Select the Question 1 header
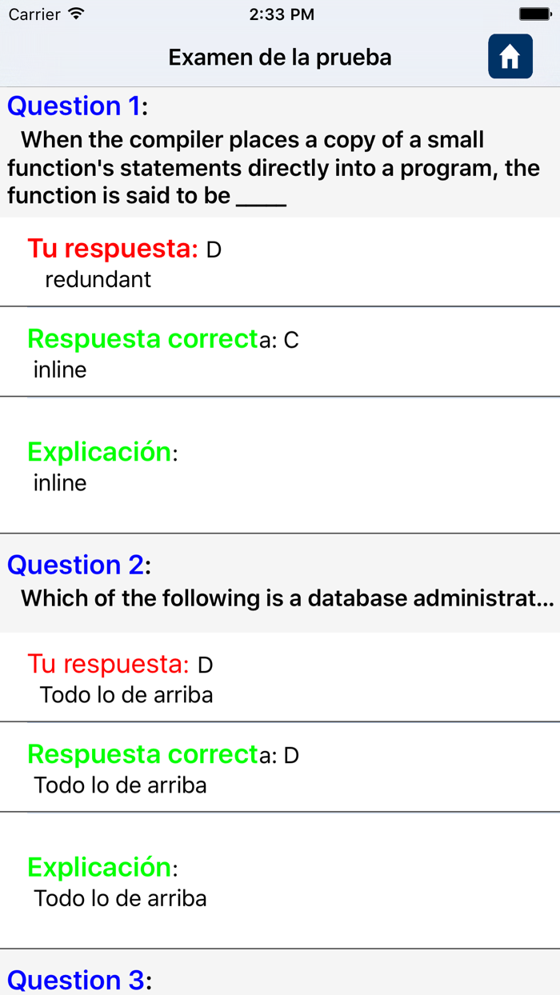 (x=74, y=106)
